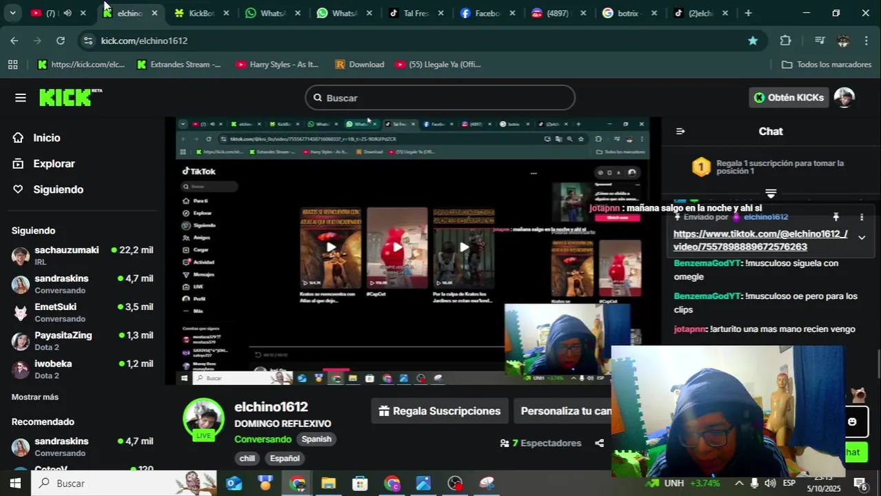Image resolution: width=881 pixels, height=496 pixels.
Task: Open iwobeka followed channel
Action: [x=83, y=369]
